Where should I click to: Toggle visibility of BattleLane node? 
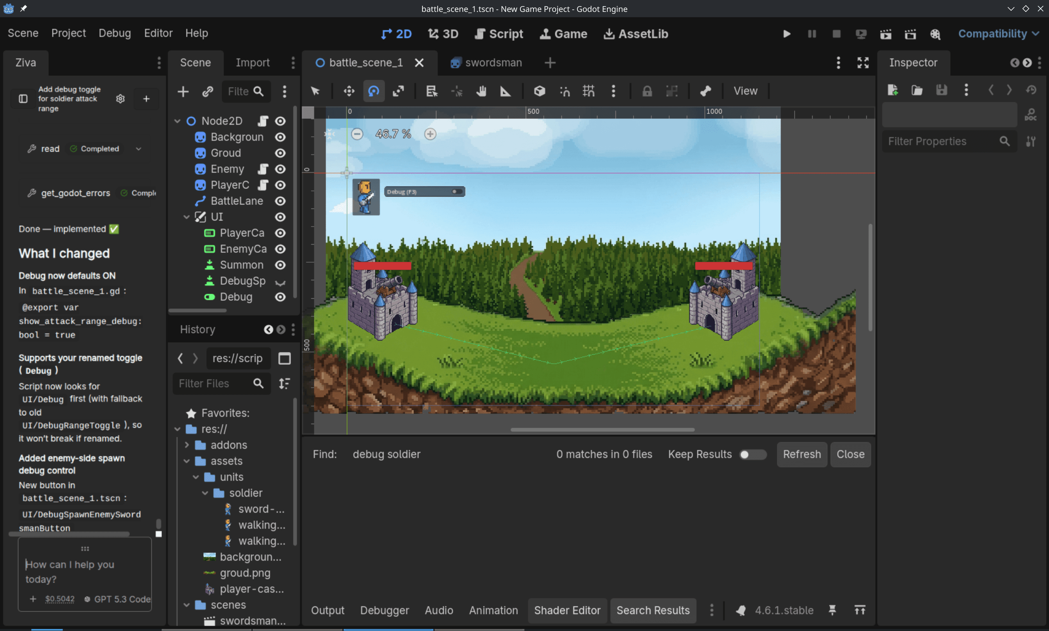click(x=280, y=201)
